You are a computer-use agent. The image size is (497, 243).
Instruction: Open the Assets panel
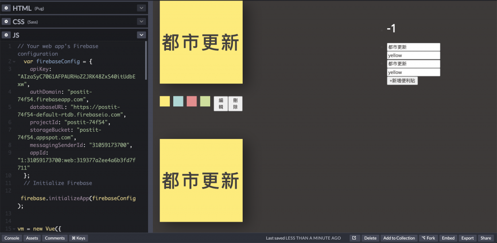[32, 238]
